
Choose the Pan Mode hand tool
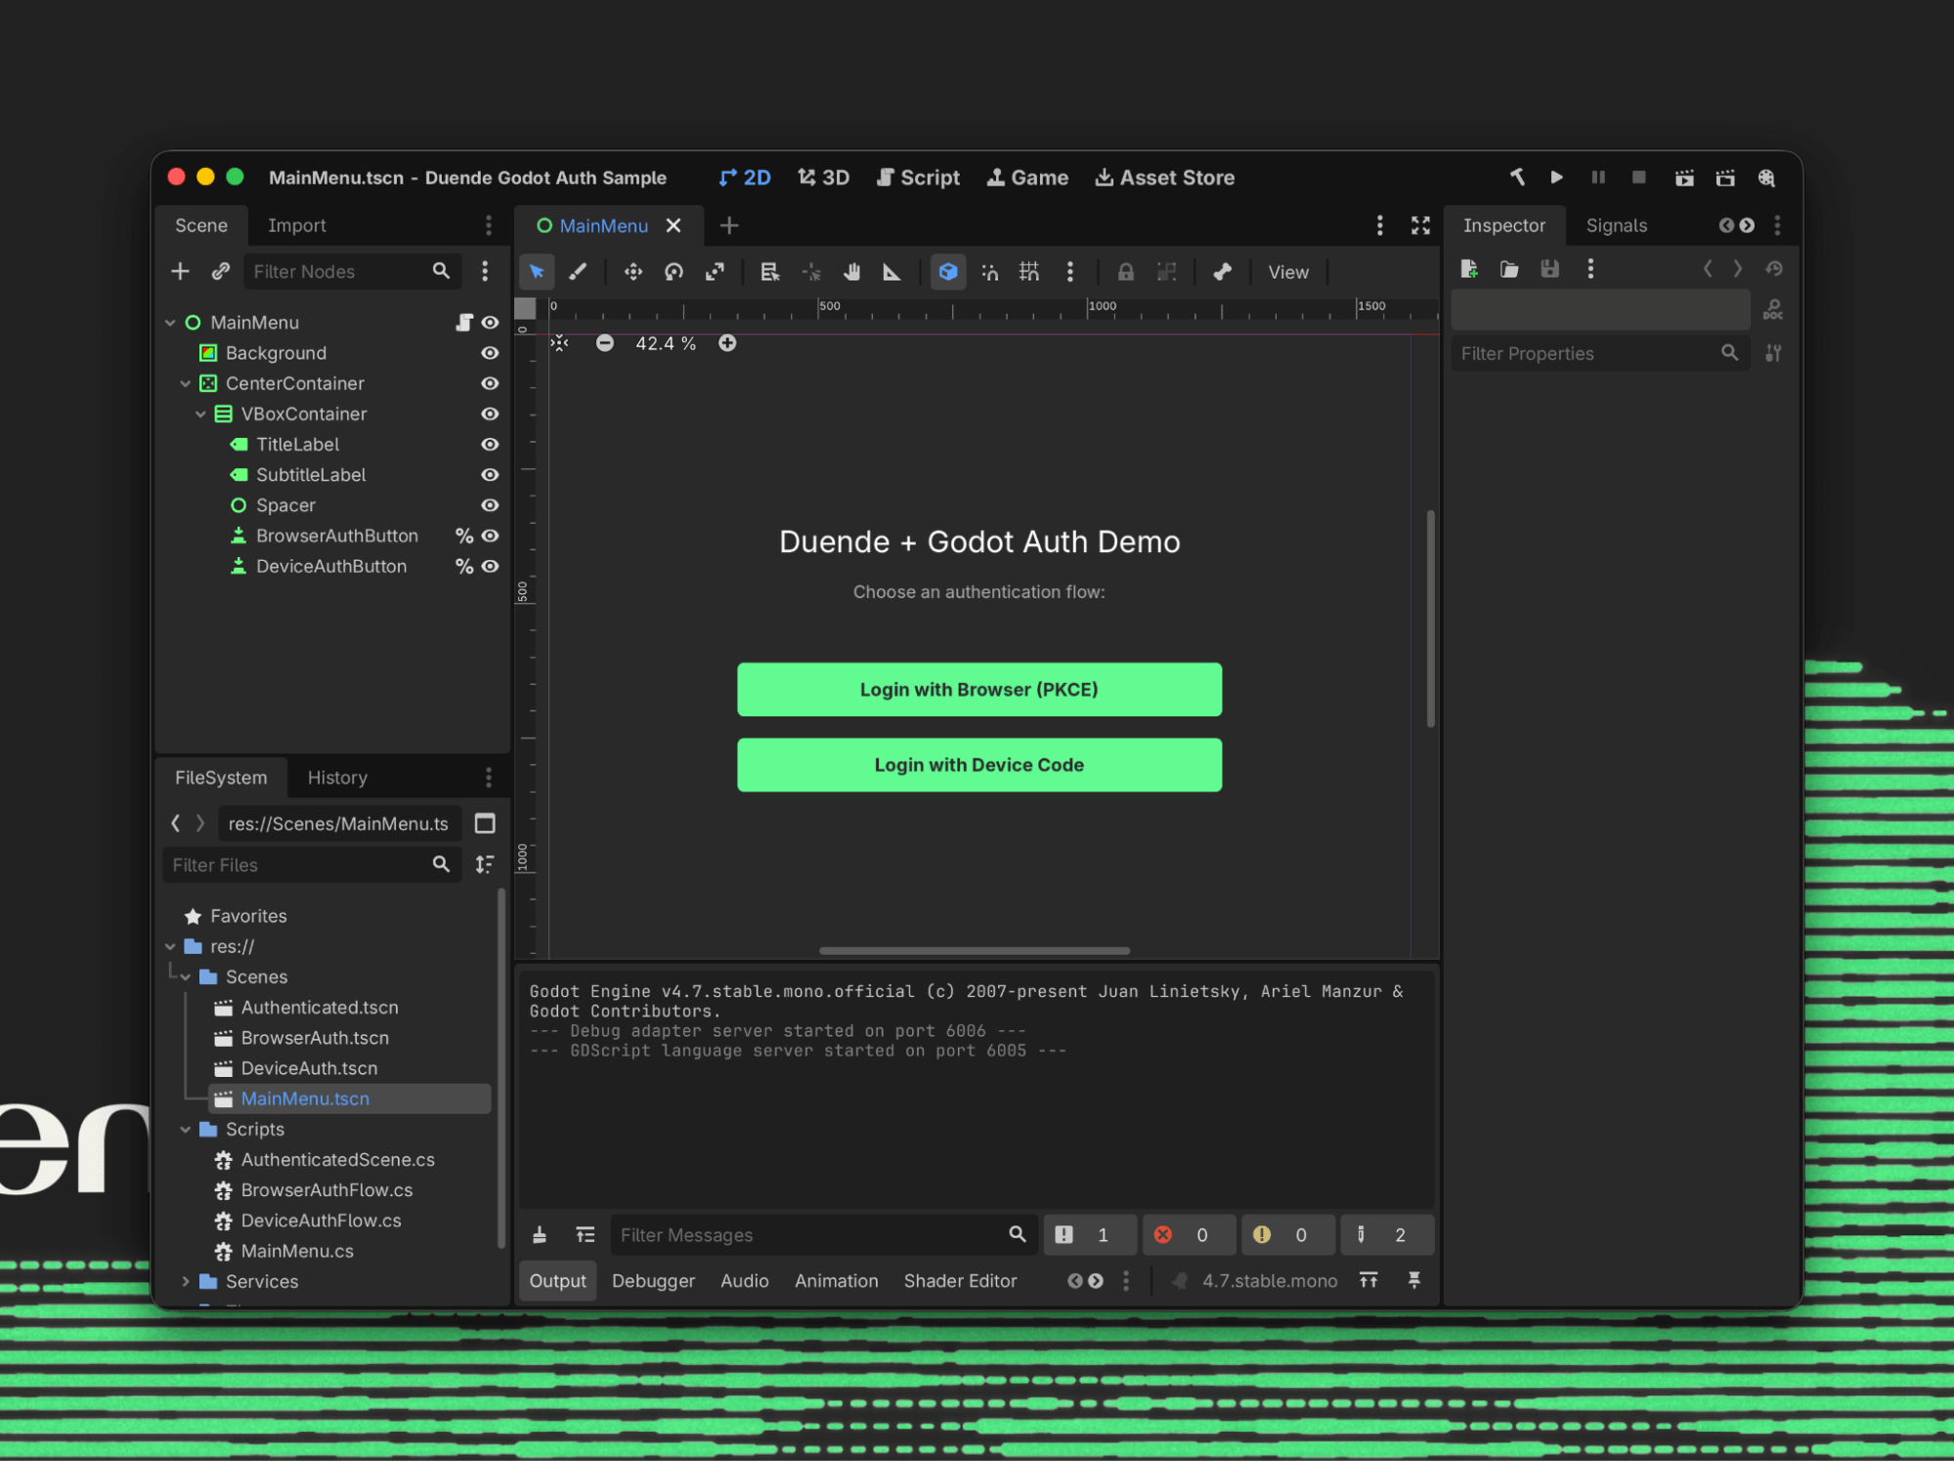851,272
